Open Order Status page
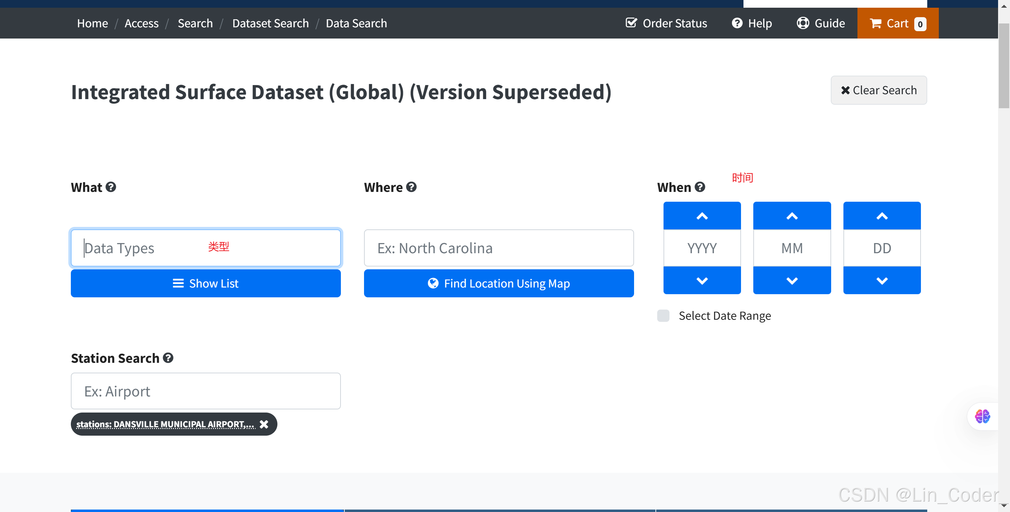The width and height of the screenshot is (1010, 512). click(667, 23)
